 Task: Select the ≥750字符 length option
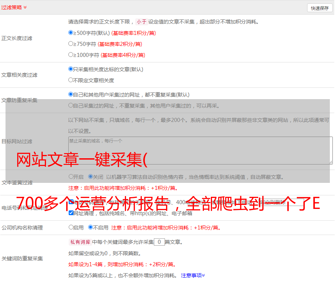pos(71,44)
